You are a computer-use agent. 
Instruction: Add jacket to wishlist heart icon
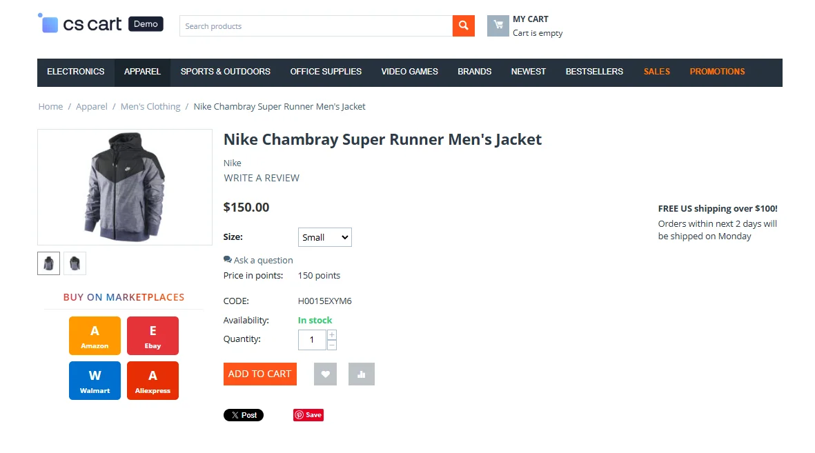point(325,374)
